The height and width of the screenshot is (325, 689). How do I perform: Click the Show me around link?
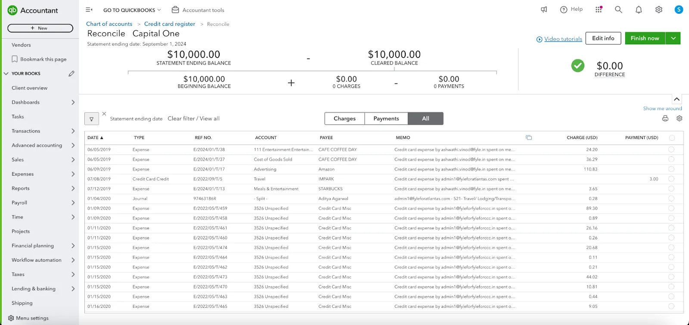point(662,108)
